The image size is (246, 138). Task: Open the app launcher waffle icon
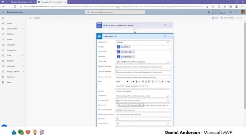point(3,12)
